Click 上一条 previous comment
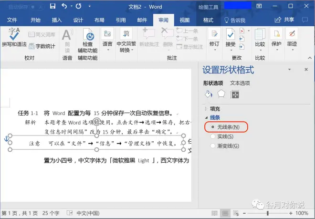 tap(187, 31)
